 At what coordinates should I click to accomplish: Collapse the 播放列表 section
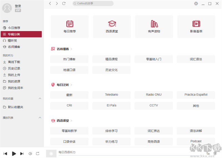coord(40,118)
